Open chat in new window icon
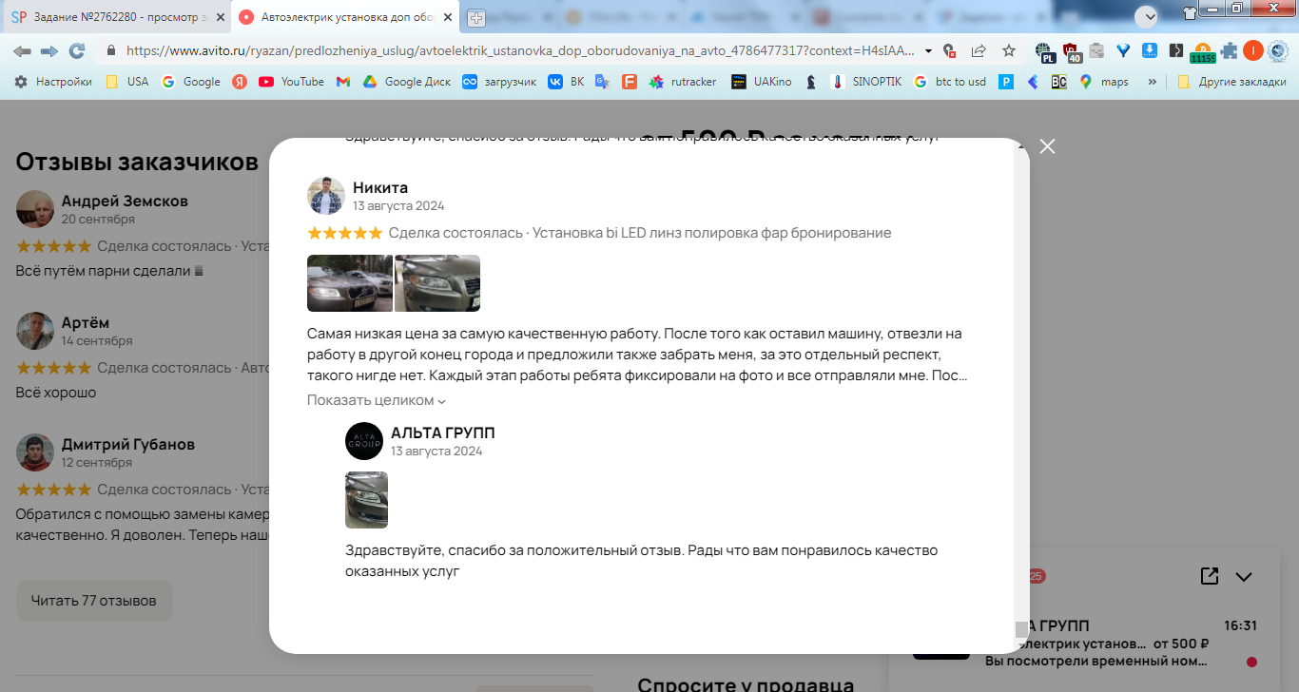The height and width of the screenshot is (692, 1299). (1209, 576)
